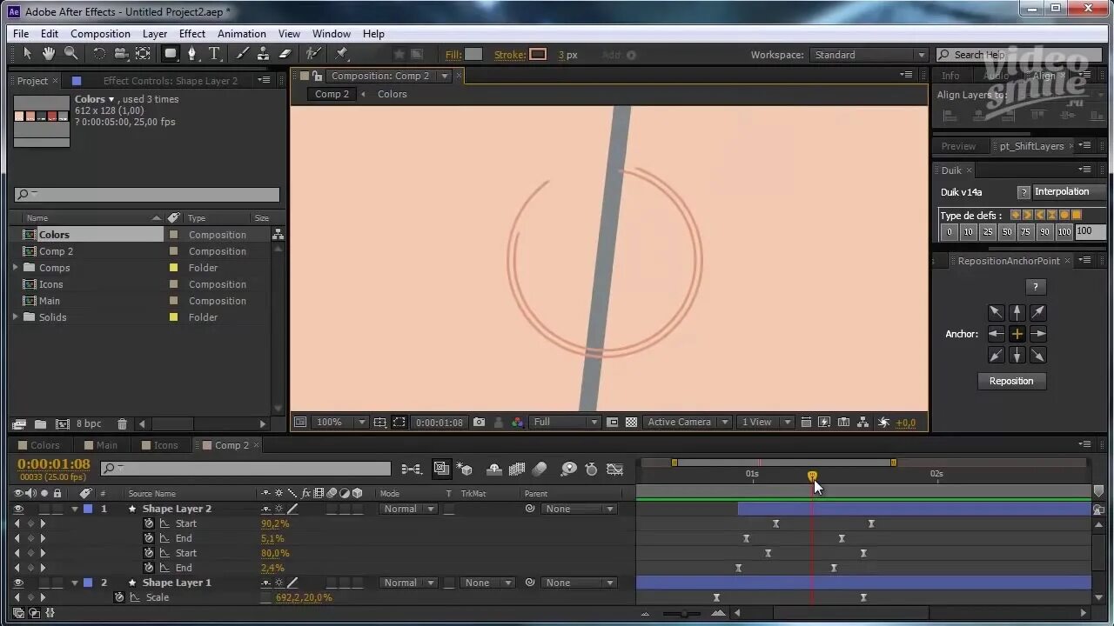
Task: Click the Stroke color swatch
Action: pyautogui.click(x=537, y=54)
